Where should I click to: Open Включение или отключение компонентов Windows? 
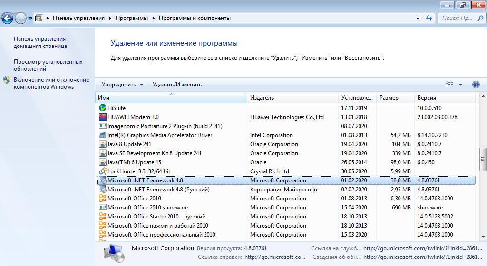51,84
